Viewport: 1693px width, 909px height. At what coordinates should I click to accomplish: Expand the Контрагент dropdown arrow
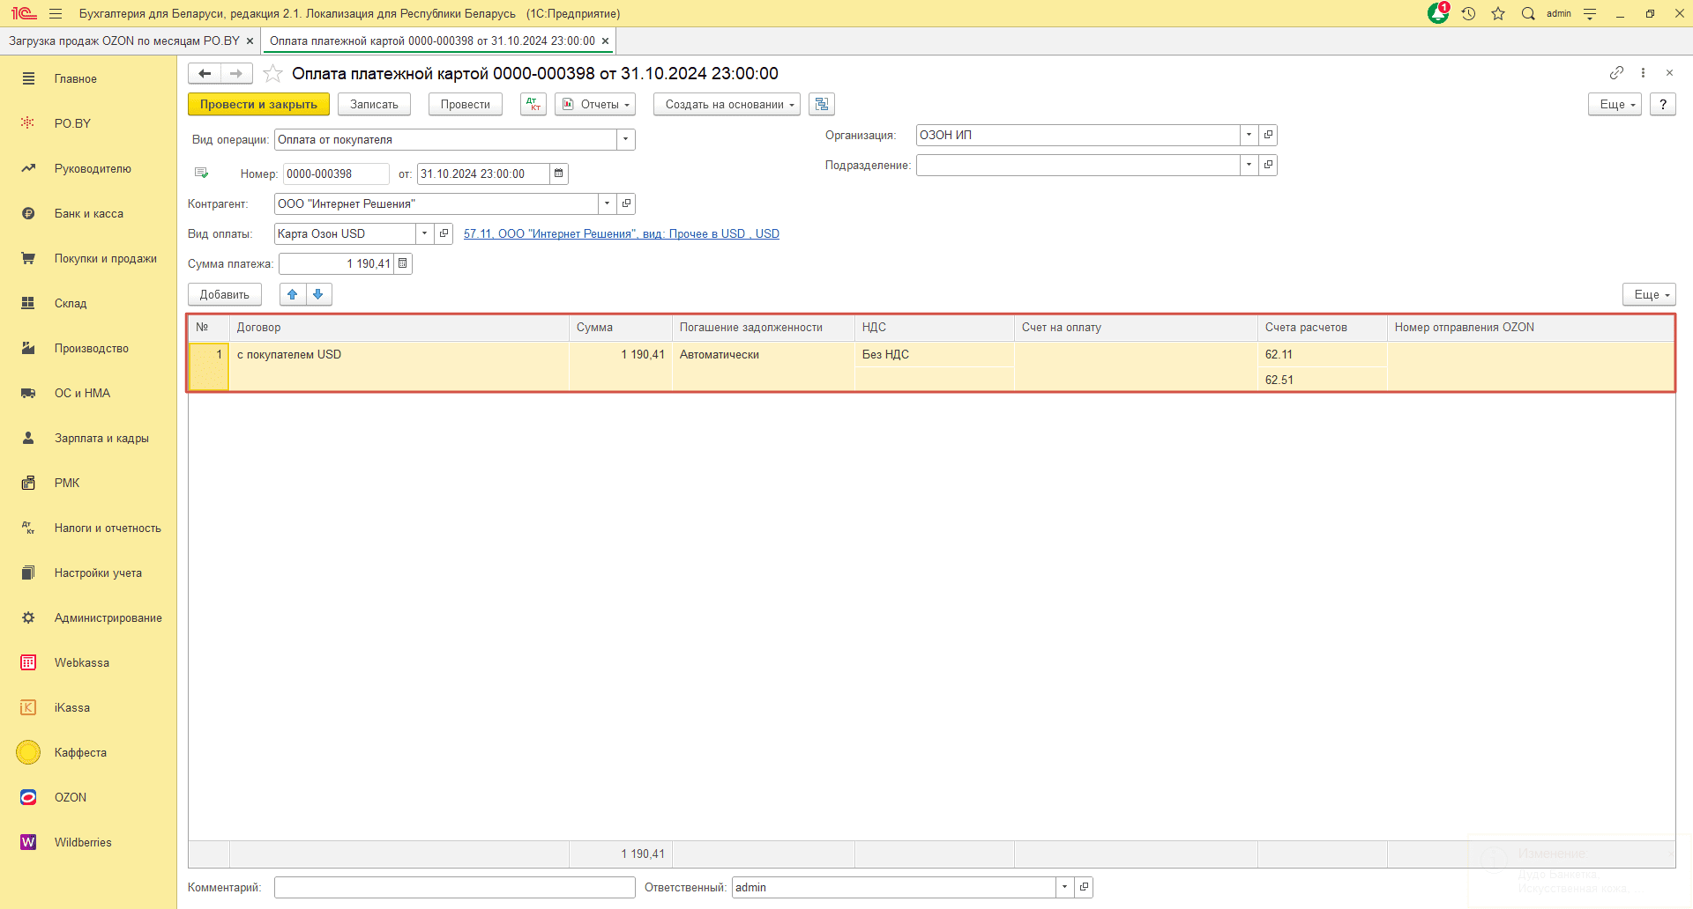(607, 203)
